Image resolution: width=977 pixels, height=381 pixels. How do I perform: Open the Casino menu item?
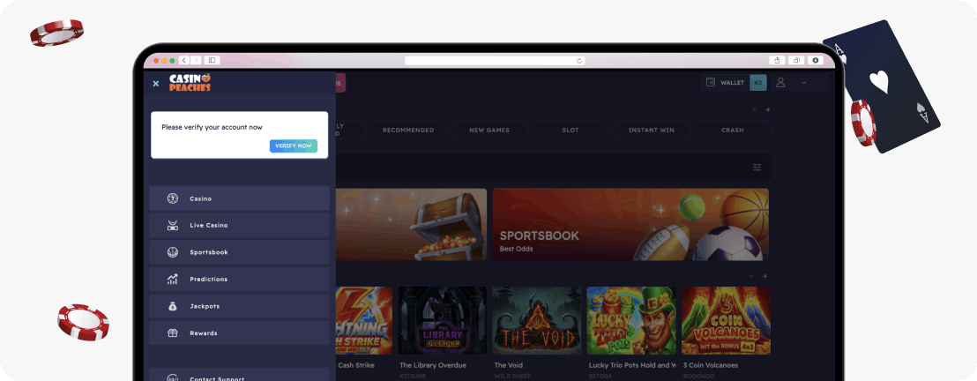pos(239,198)
